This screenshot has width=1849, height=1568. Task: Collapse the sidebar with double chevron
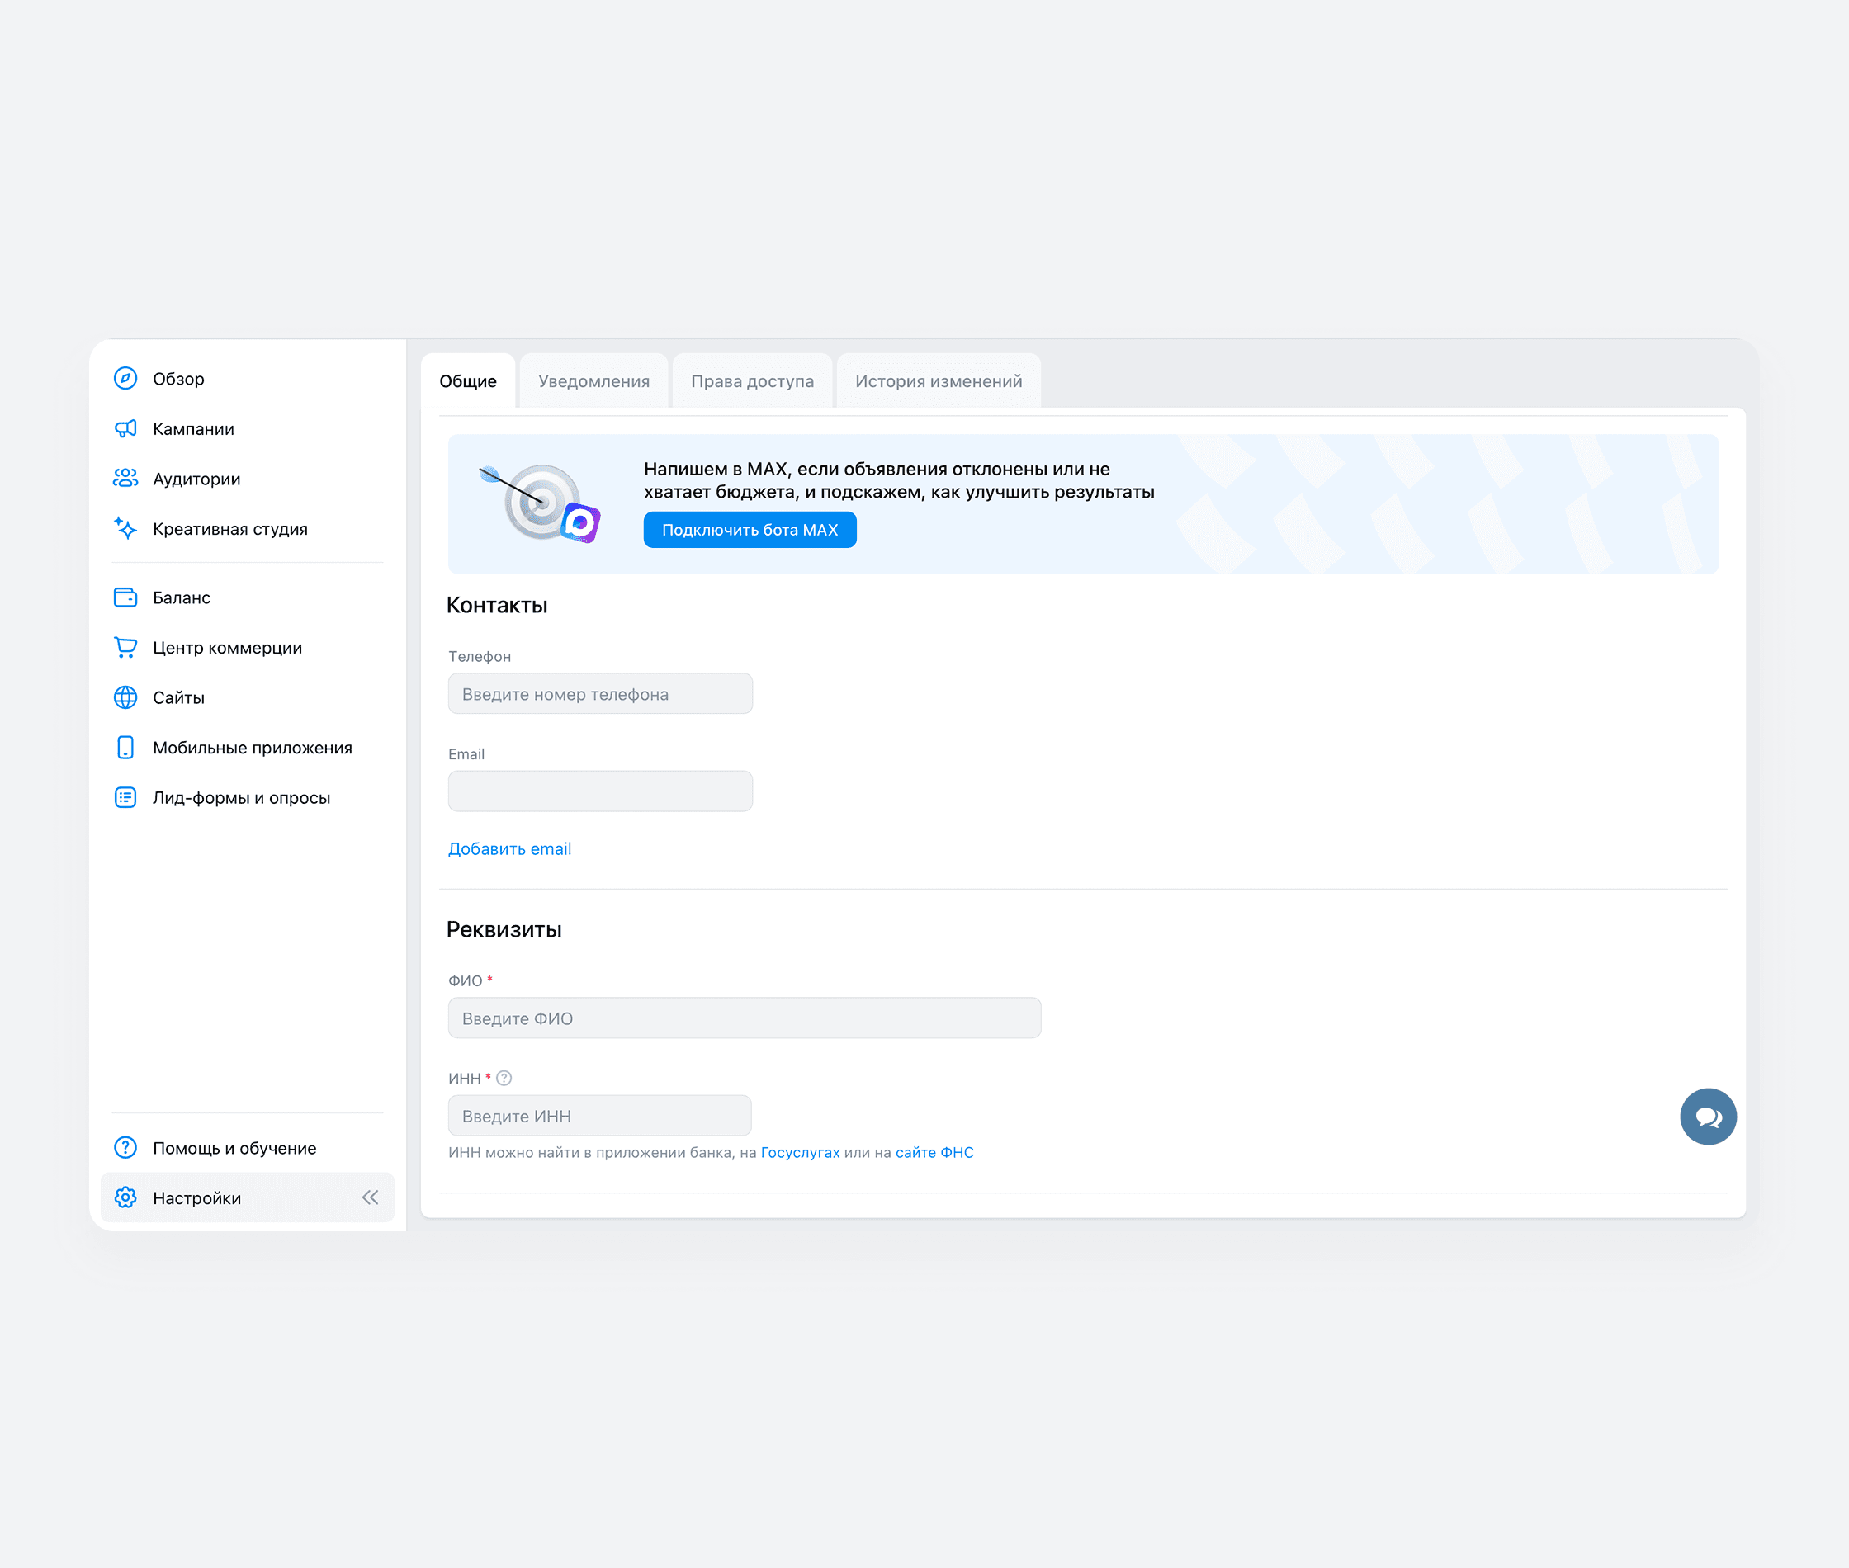tap(370, 1197)
